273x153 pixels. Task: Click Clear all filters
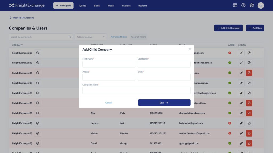139,37
